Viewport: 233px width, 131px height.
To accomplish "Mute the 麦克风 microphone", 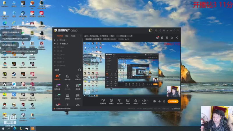I will click(x=135, y=101).
